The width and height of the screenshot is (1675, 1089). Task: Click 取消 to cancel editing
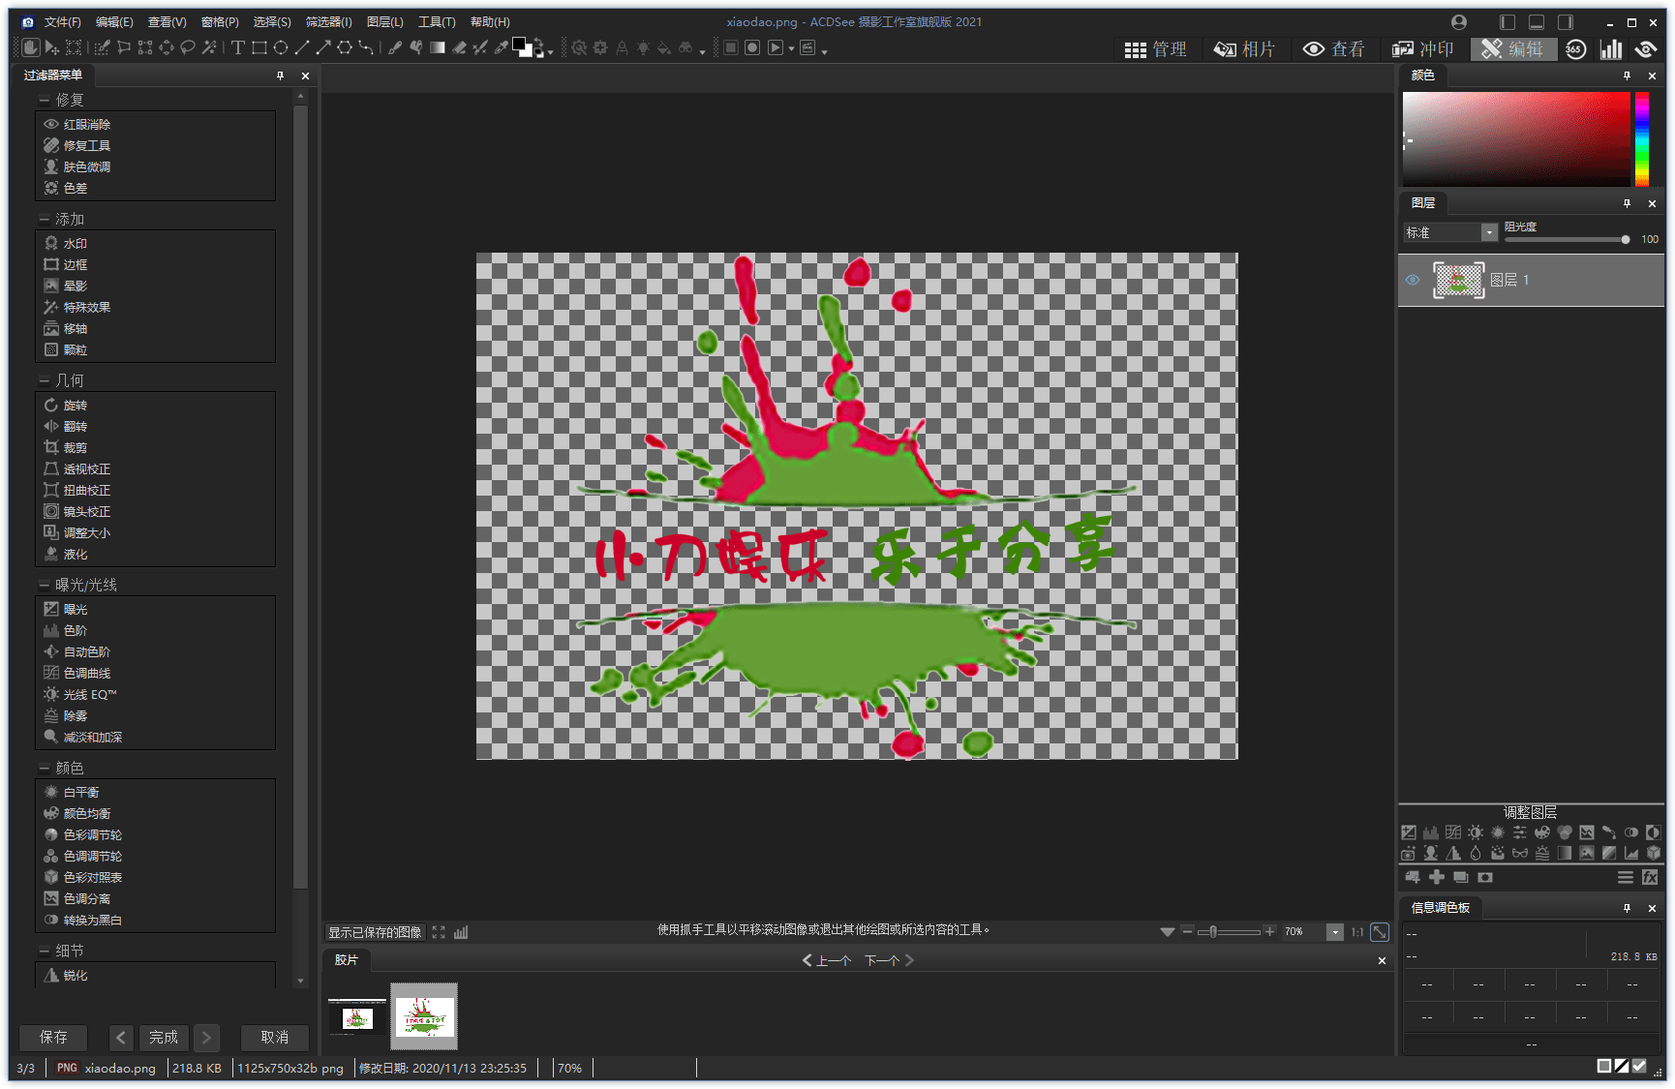[x=274, y=1037]
